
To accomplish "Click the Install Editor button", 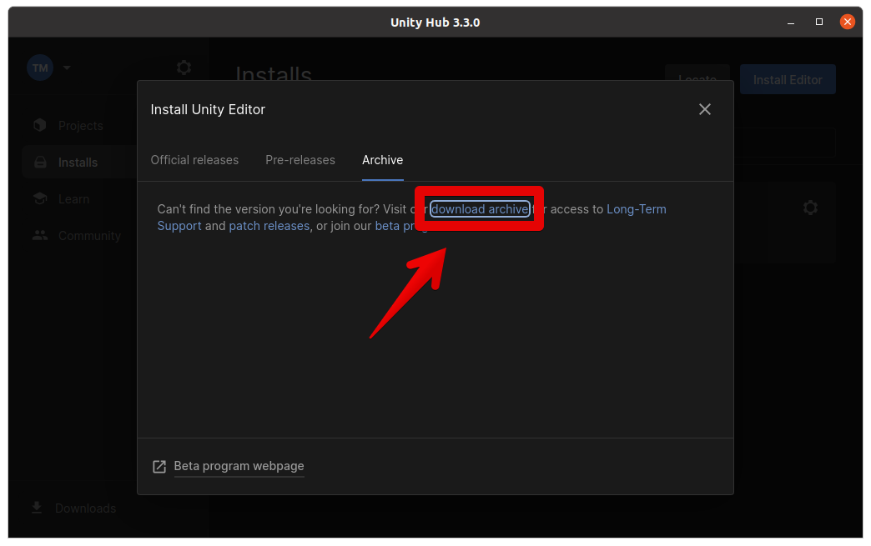I will (x=788, y=79).
